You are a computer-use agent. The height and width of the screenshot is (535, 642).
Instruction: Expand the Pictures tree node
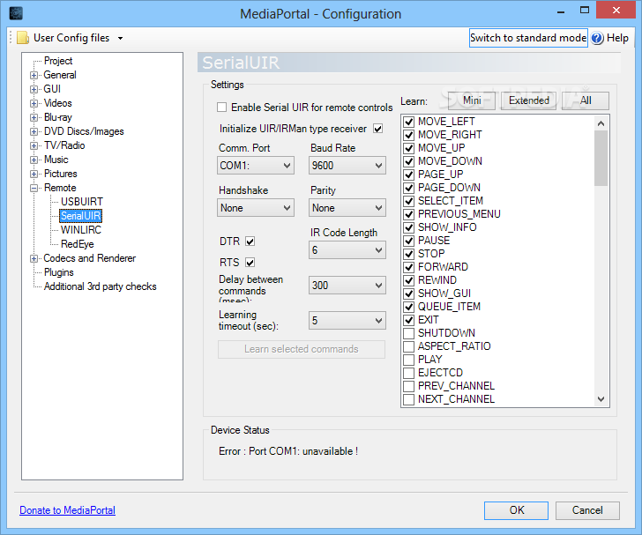pos(34,174)
